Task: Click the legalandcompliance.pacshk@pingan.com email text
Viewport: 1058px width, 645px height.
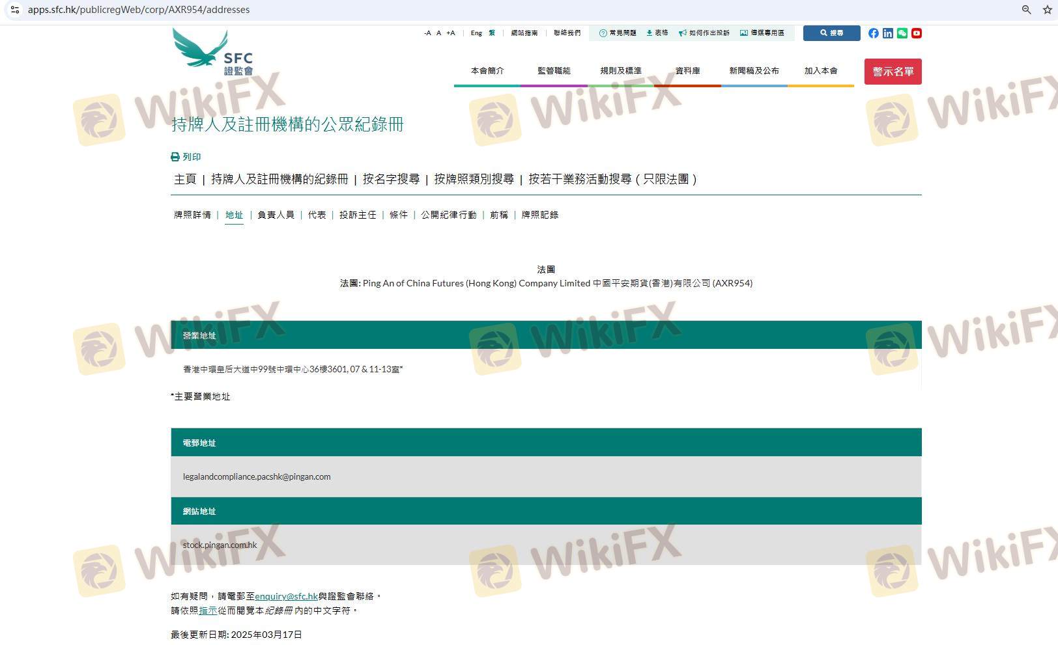Action: [257, 476]
